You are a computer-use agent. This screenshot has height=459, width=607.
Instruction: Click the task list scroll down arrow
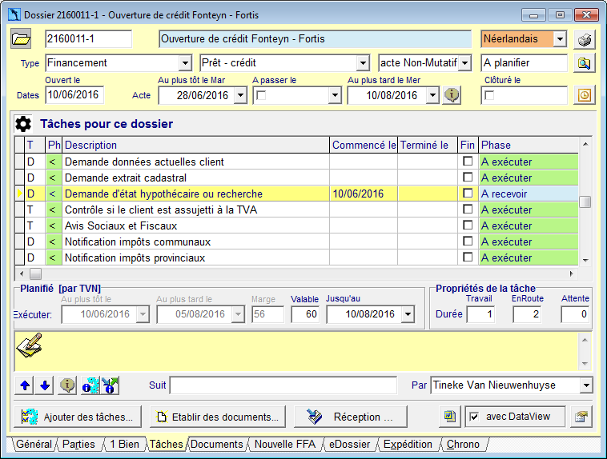585,260
